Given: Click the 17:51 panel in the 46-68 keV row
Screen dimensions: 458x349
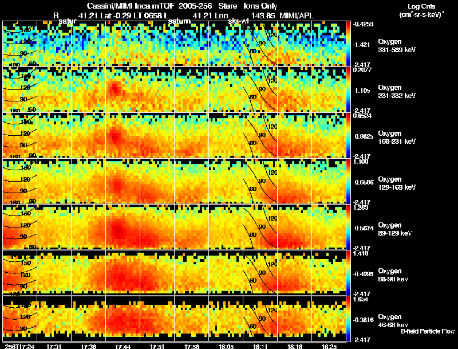Looking at the screenshot, I should pyautogui.click(x=157, y=319).
